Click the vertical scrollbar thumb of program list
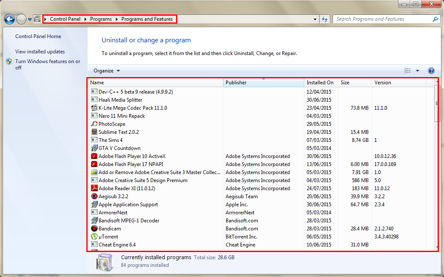 [x=436, y=103]
